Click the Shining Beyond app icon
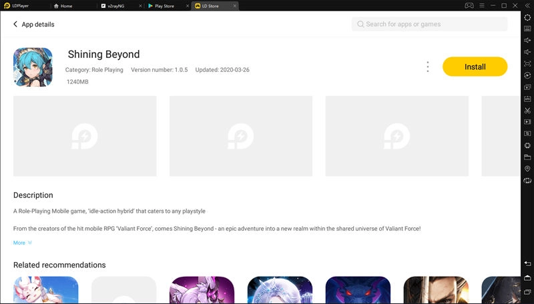 click(33, 67)
